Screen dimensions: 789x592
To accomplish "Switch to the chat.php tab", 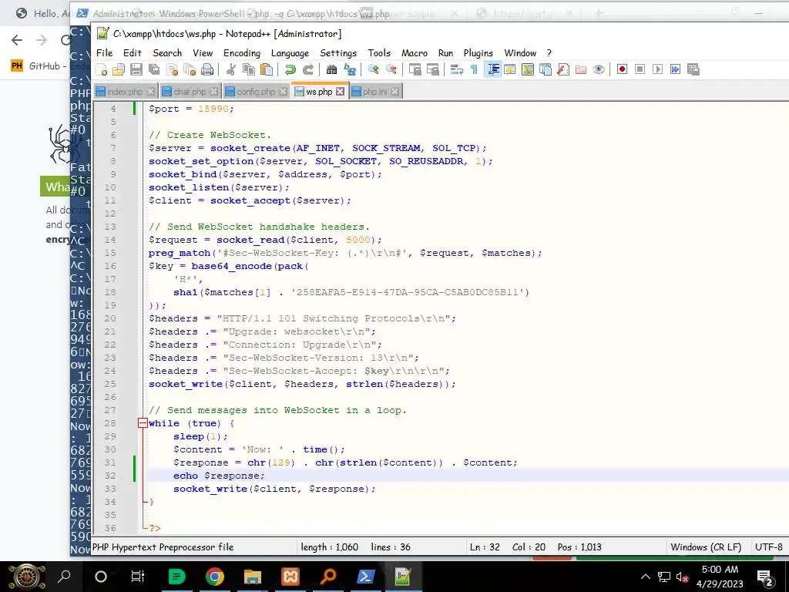I will tap(190, 92).
